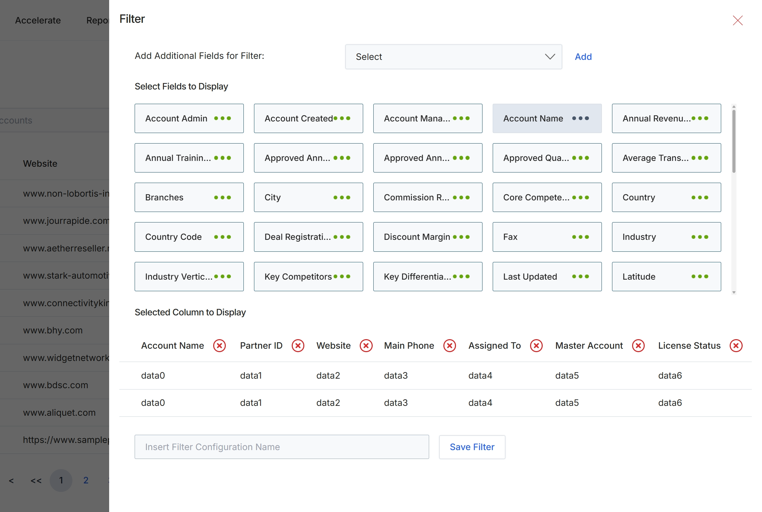This screenshot has width=762, height=512.
Task: Click the three dots on Branches
Action: pos(223,198)
